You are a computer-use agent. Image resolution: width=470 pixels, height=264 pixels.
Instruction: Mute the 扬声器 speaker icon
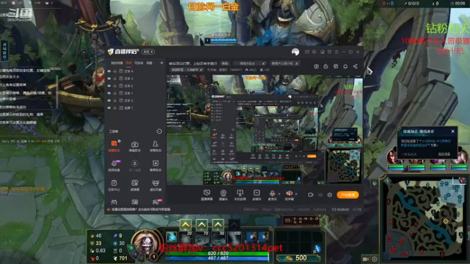289,194
